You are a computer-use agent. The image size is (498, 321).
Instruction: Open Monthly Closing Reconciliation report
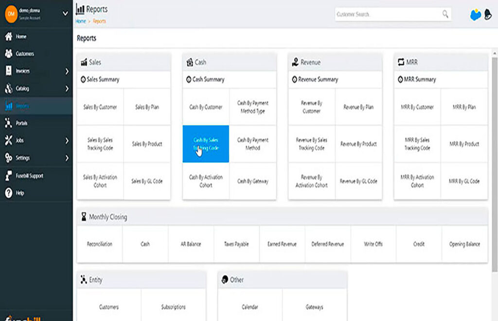click(99, 244)
